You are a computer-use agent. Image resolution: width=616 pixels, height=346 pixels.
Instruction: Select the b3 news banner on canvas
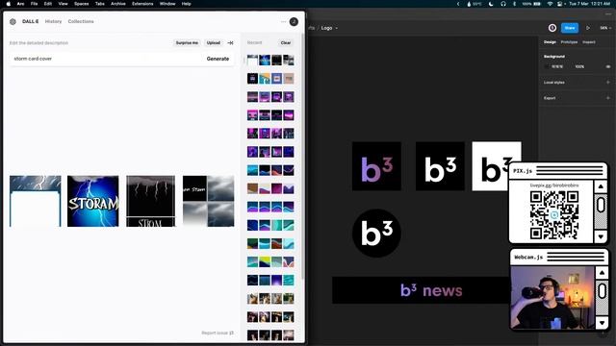tap(422, 290)
